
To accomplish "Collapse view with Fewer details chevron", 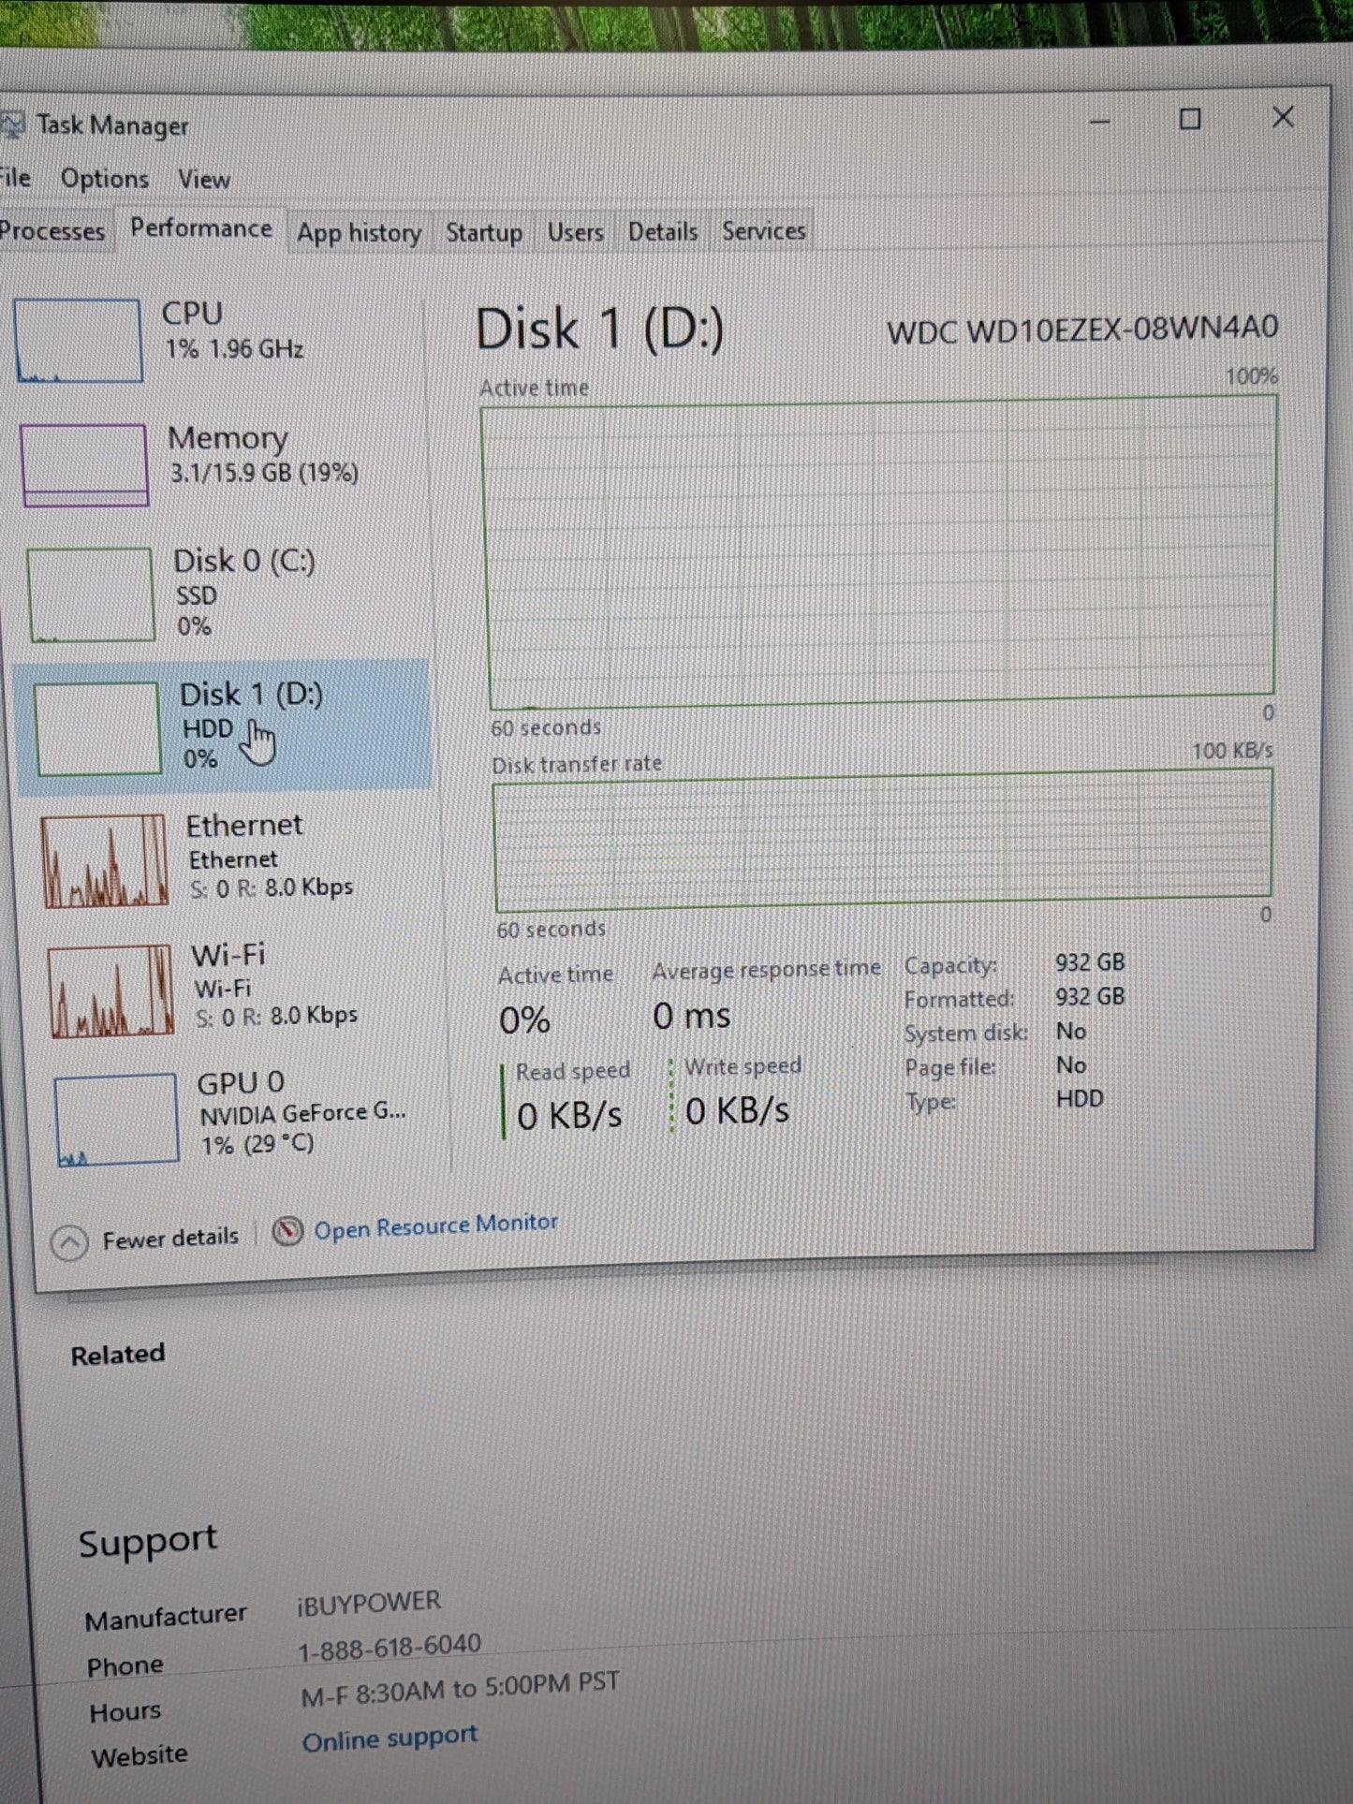I will [69, 1242].
